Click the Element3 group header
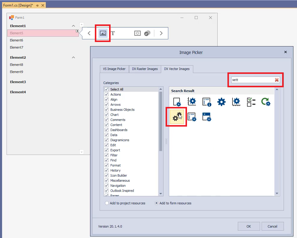Viewport: 297px width, 238px height. tap(43, 82)
